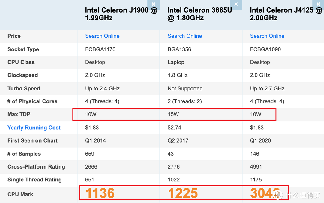Click the FCBGA1170 socket type cell
The image size is (324, 203).
click(100, 49)
